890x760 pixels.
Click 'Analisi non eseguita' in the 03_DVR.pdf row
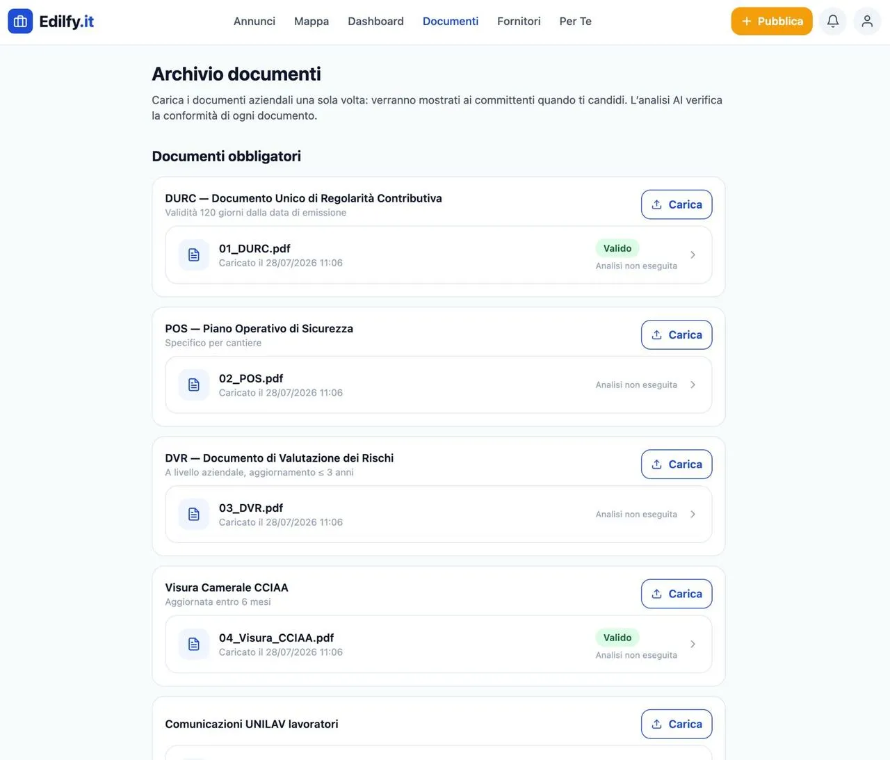click(636, 514)
